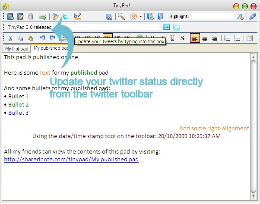
Task: Click the clear highlight letter A icon
Action: 241,16
